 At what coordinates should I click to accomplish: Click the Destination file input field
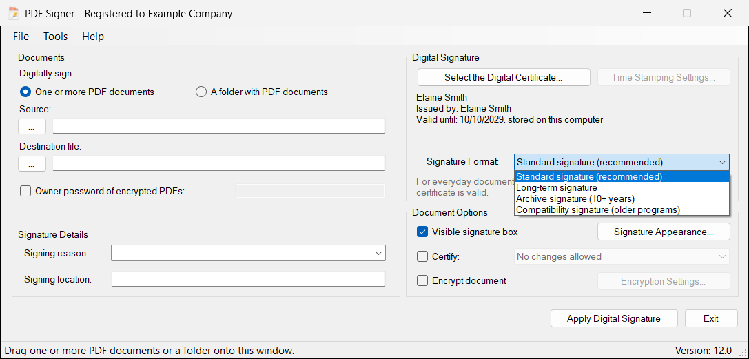(x=219, y=163)
